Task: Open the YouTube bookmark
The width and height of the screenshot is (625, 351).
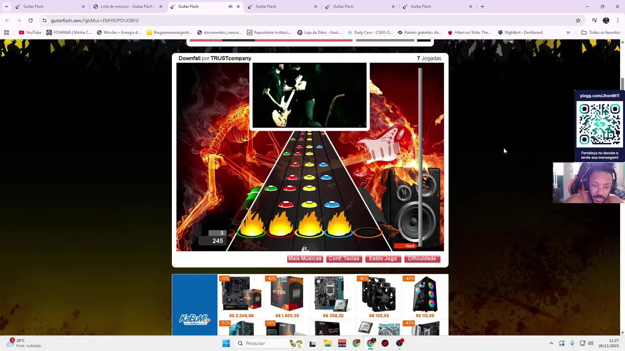Action: (30, 33)
